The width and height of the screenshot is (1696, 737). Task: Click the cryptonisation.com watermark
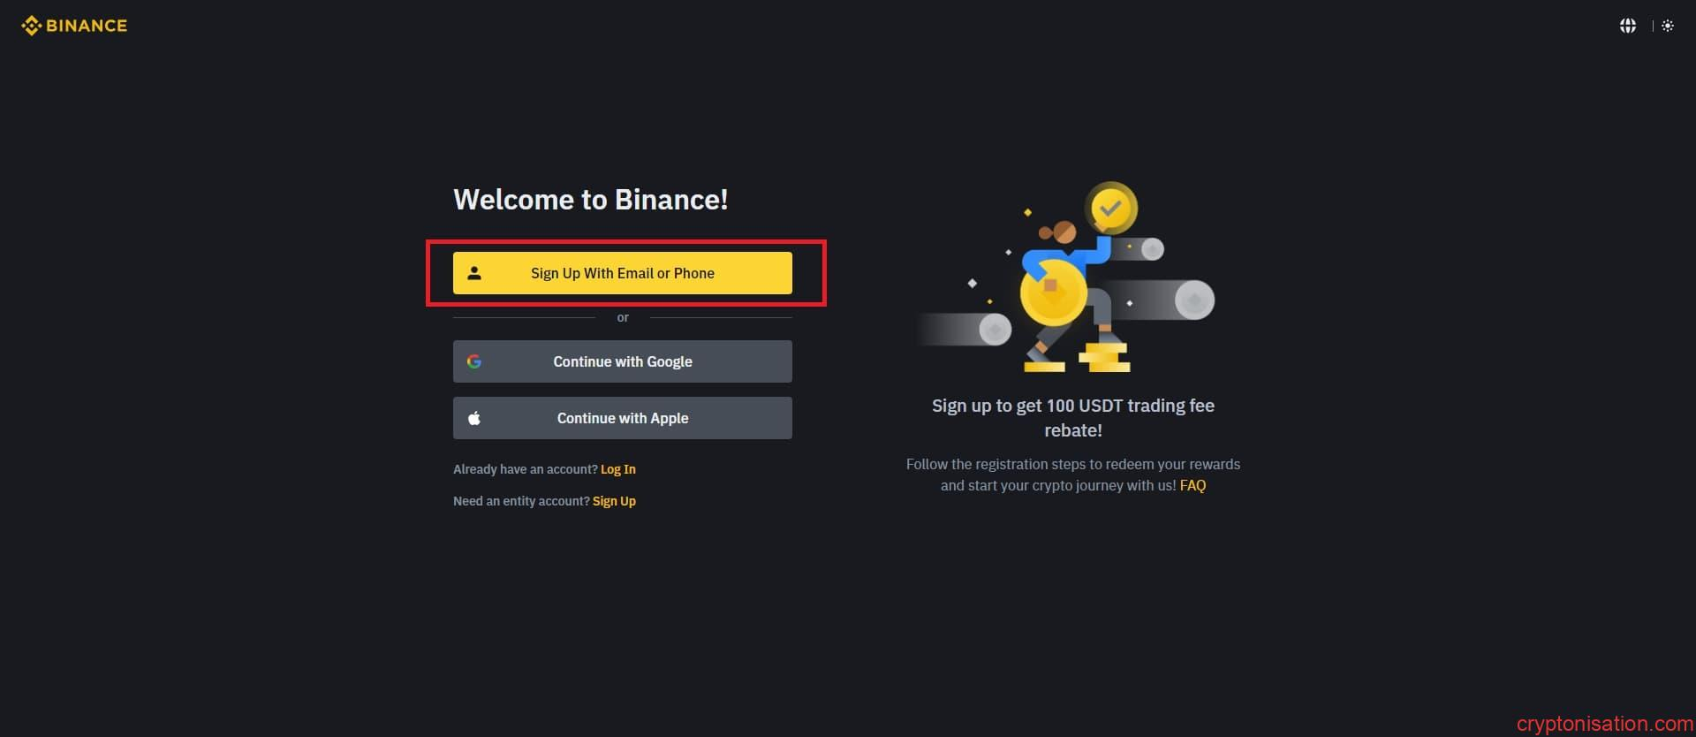(x=1604, y=724)
